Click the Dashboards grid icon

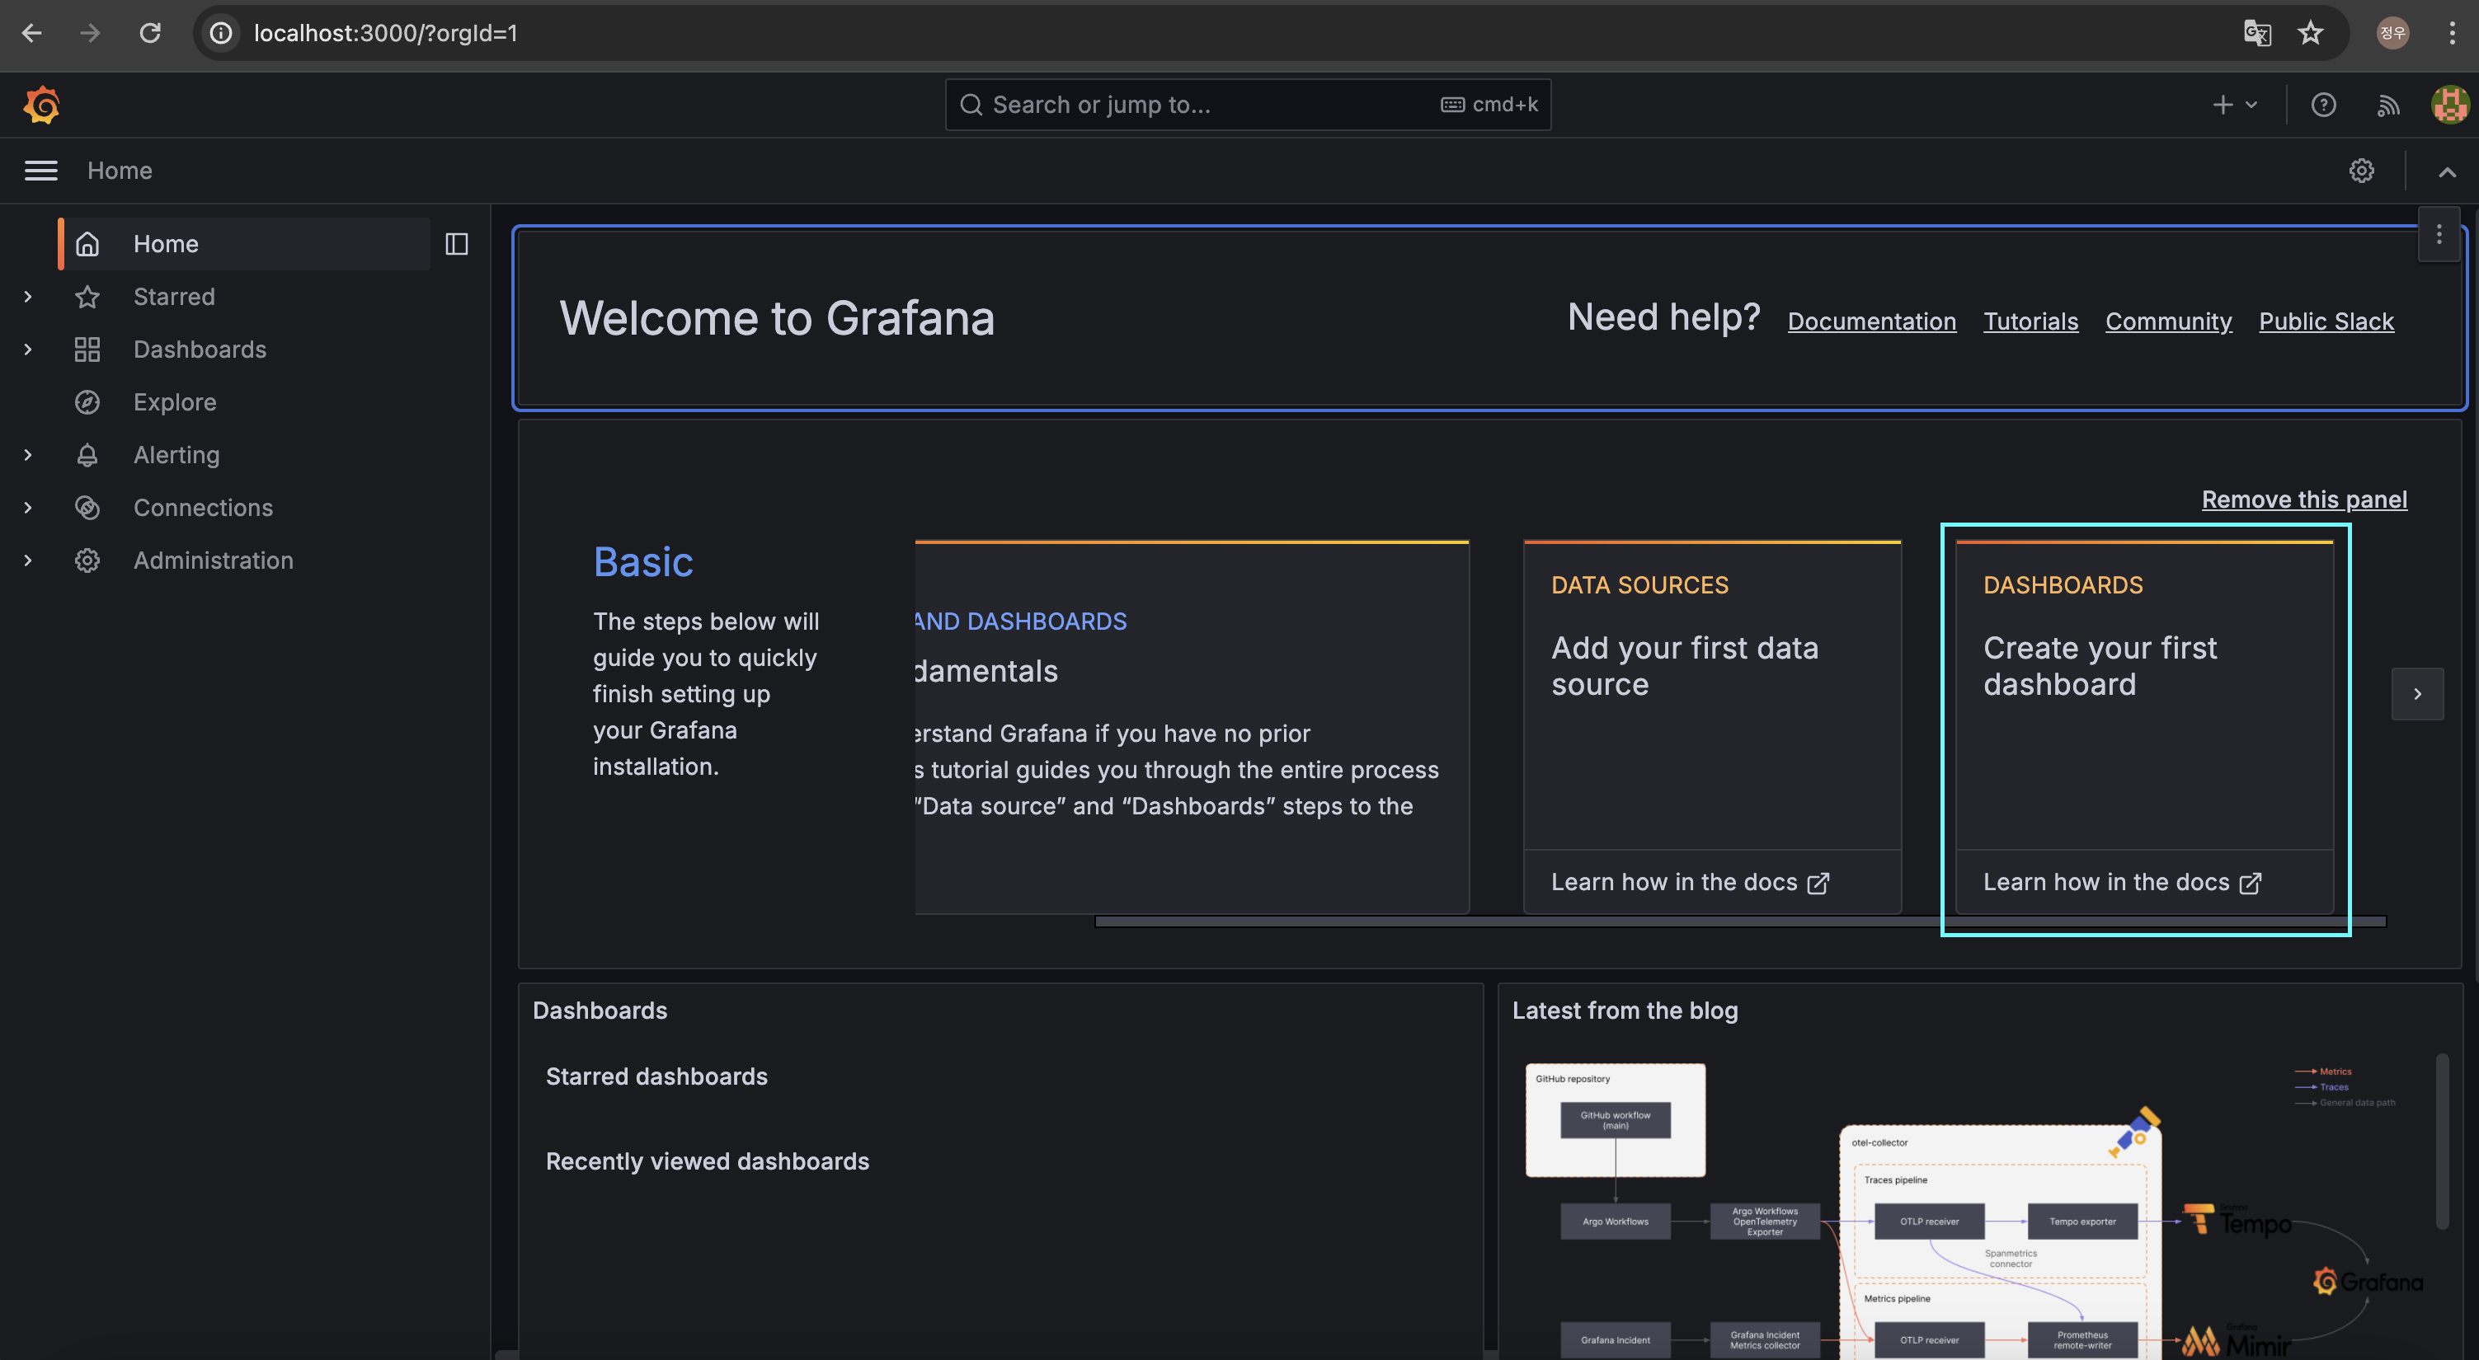(87, 349)
